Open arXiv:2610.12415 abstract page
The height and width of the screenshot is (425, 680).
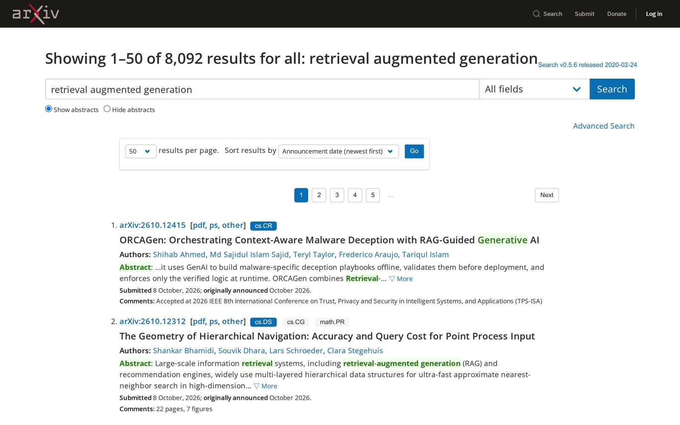point(153,225)
